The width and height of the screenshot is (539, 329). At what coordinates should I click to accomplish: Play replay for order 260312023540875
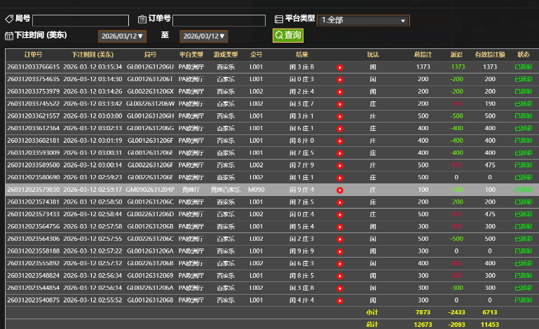(x=340, y=301)
